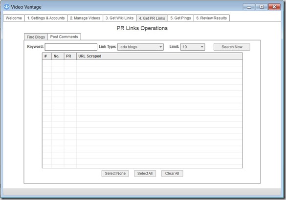286x200 pixels.
Task: Click the Video Vantage app icon in title bar
Action: [x=6, y=7]
